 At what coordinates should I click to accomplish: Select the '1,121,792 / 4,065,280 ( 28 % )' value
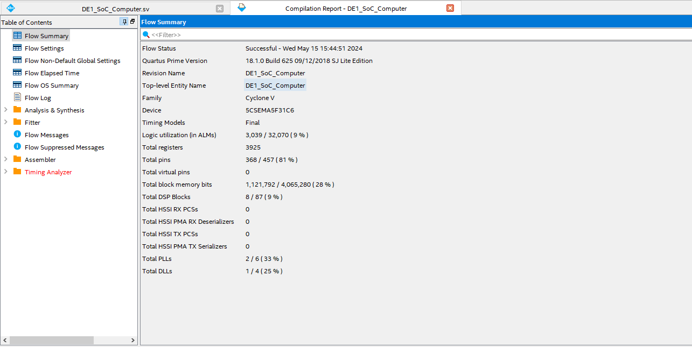[290, 185]
